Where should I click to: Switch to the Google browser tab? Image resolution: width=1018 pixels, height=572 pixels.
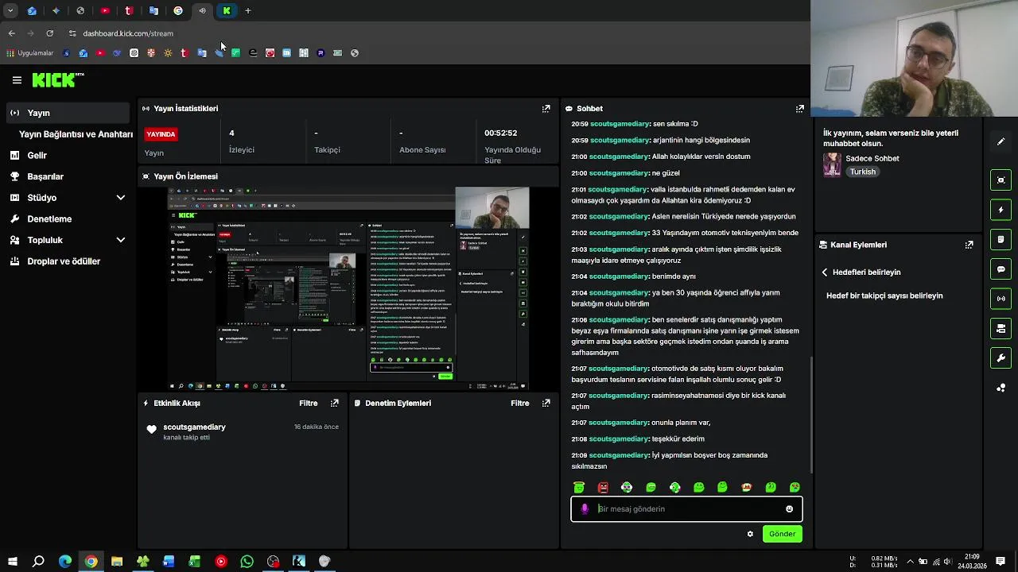(178, 11)
